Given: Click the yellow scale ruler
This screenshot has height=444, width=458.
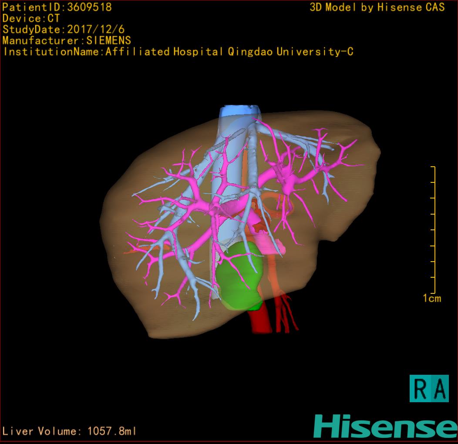Looking at the screenshot, I should (x=433, y=229).
